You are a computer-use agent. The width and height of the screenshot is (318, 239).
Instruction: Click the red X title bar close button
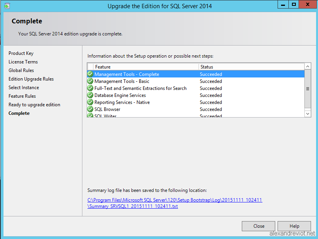pyautogui.click(x=308, y=4)
